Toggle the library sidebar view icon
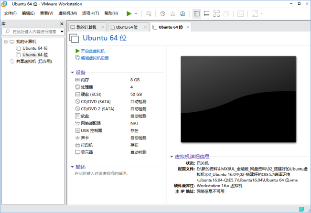This screenshot has width=311, height=213. [x=196, y=13]
